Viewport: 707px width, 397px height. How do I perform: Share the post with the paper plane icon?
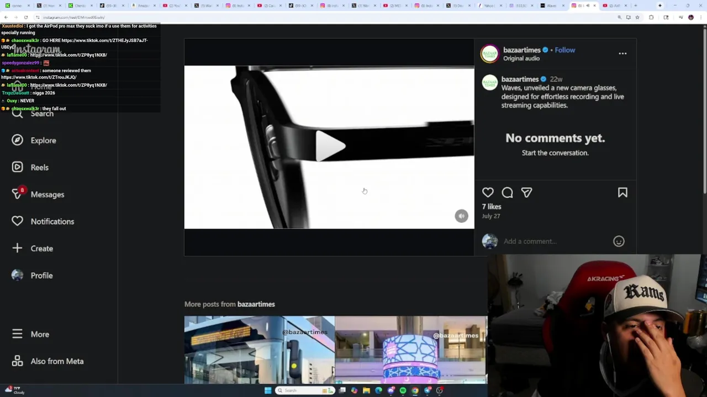point(526,192)
